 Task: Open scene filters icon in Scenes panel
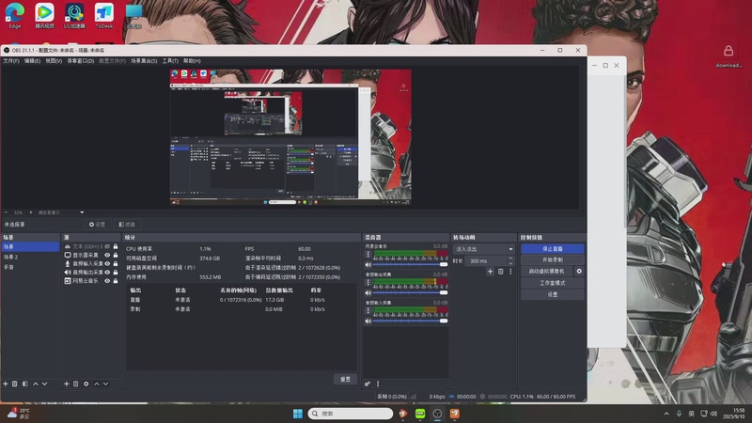point(25,384)
